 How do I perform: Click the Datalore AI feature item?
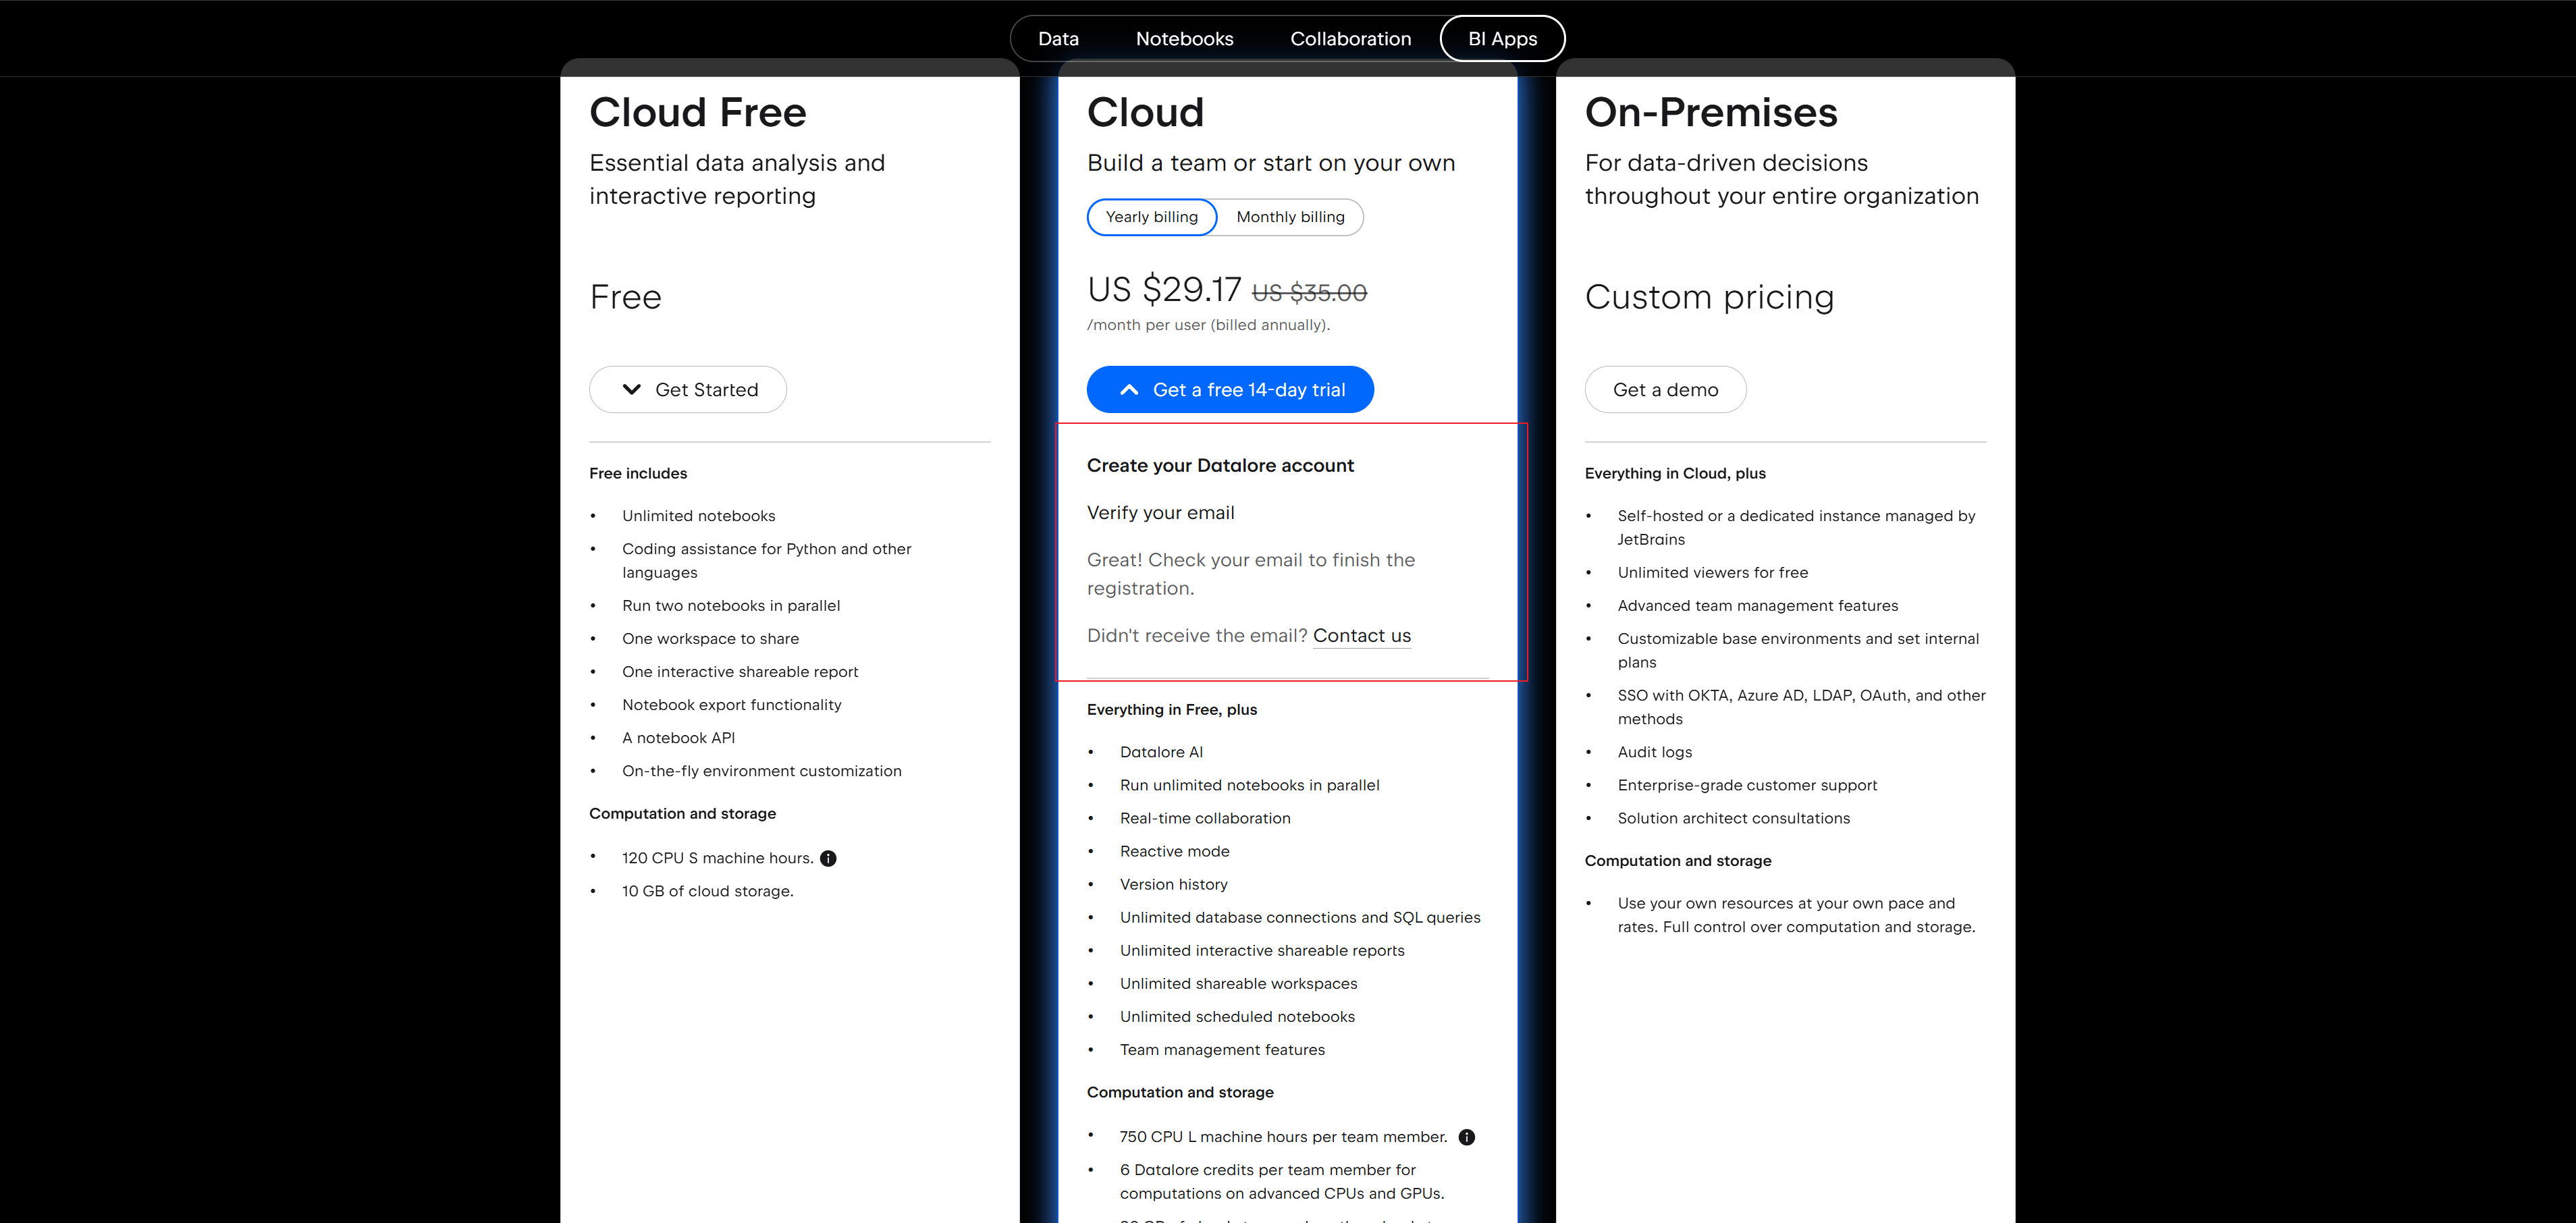click(x=1162, y=752)
